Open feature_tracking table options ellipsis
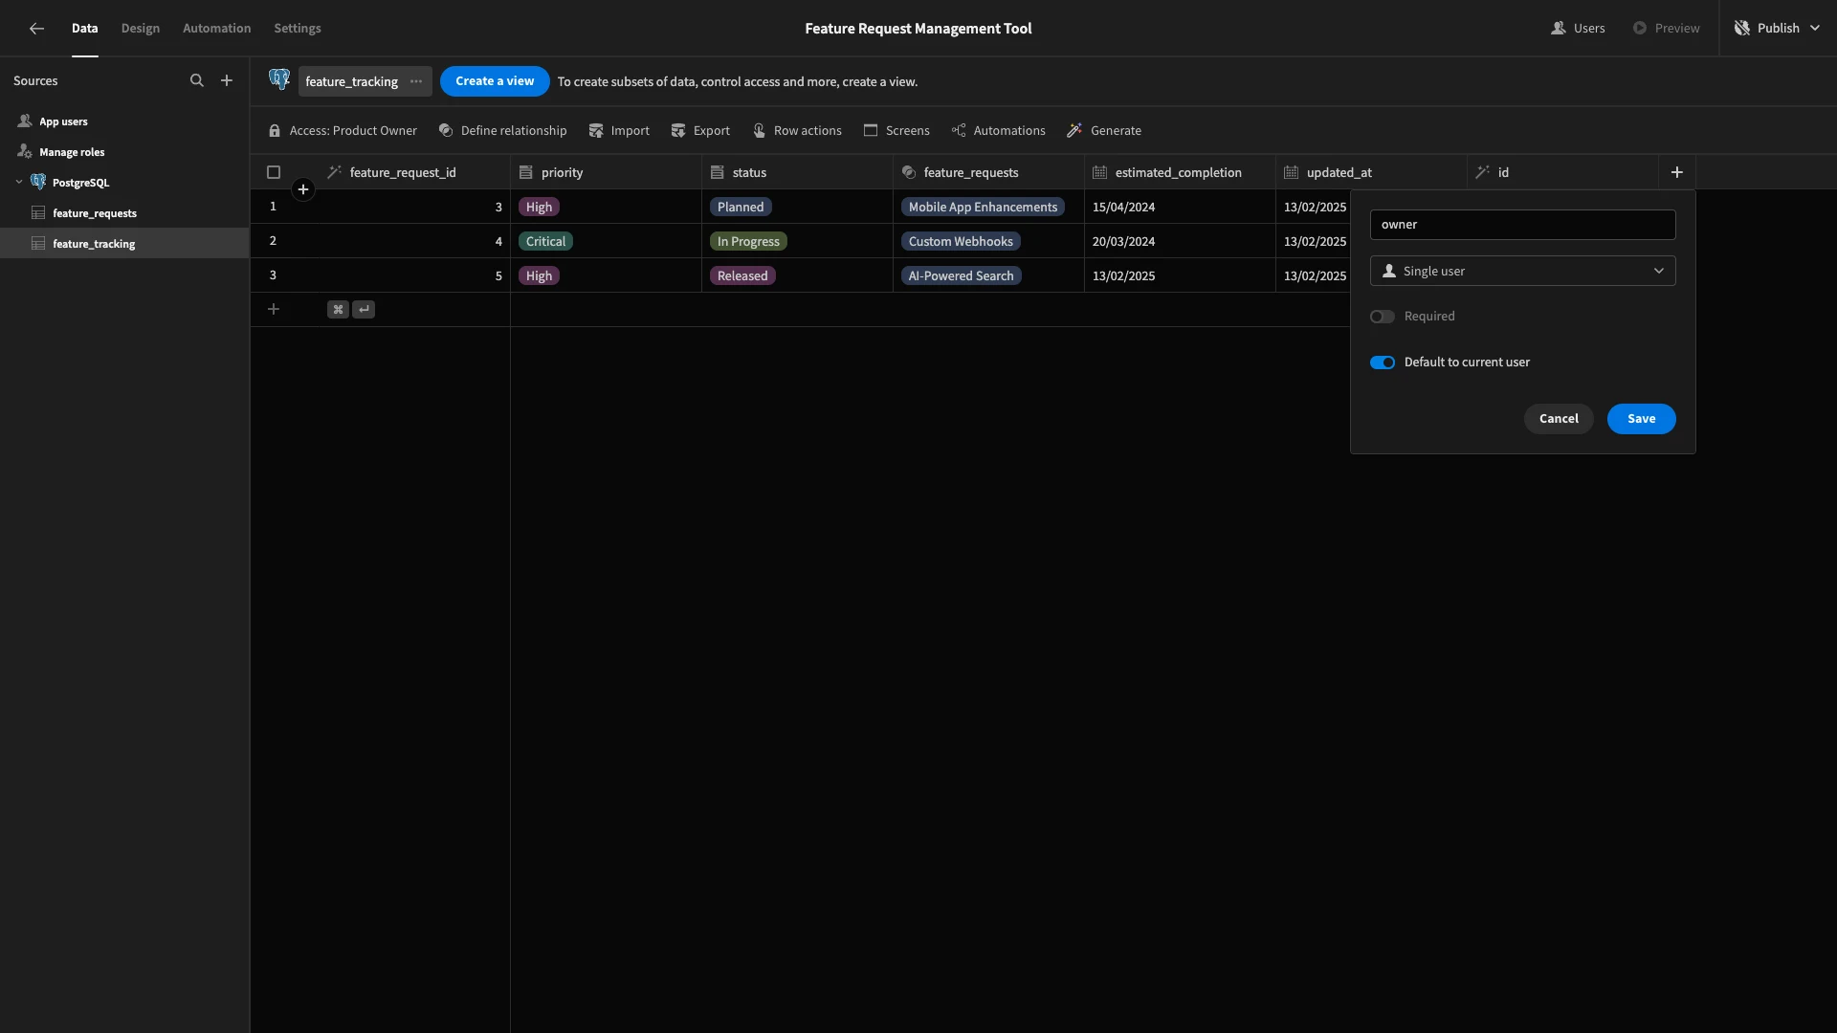This screenshot has width=1837, height=1033. tap(416, 81)
